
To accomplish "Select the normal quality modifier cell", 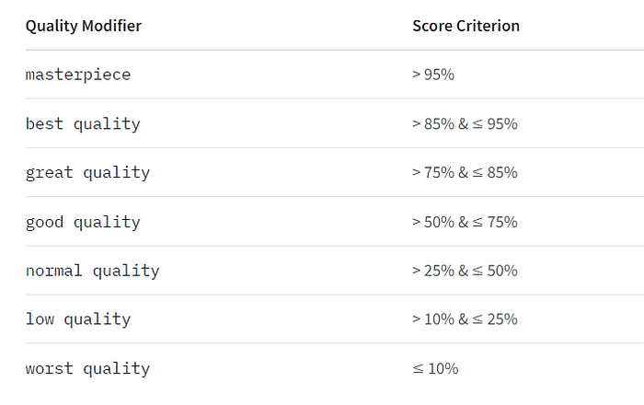I will [x=92, y=271].
